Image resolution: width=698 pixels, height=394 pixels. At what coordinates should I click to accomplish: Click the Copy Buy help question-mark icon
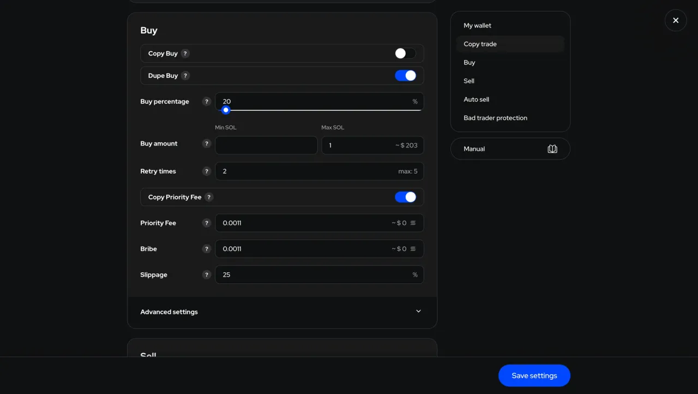point(185,53)
